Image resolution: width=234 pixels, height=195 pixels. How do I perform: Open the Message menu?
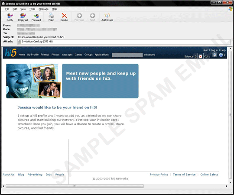click(x=43, y=9)
